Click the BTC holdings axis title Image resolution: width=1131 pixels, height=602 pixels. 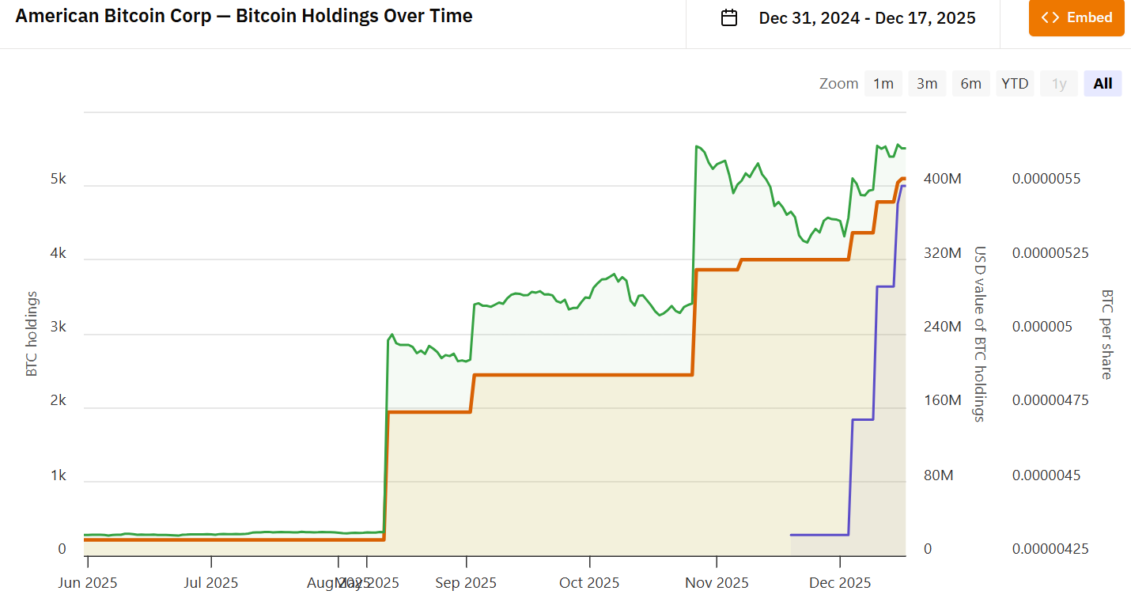pyautogui.click(x=32, y=334)
